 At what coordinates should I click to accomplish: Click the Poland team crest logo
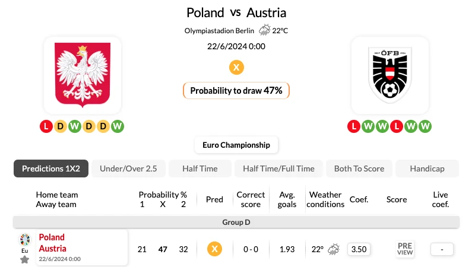click(83, 75)
